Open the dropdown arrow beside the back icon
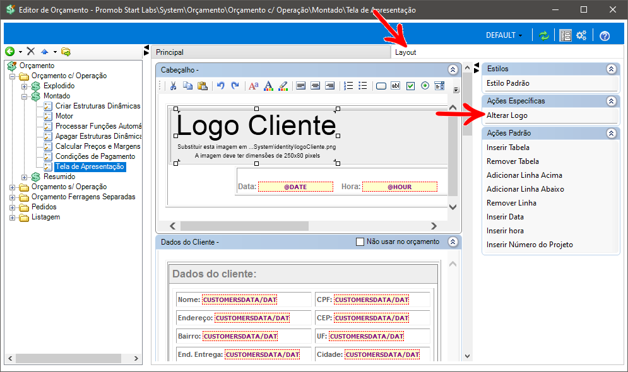 point(20,52)
